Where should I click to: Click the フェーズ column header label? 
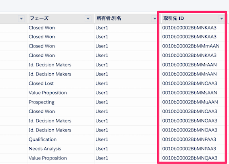[x=39, y=19]
